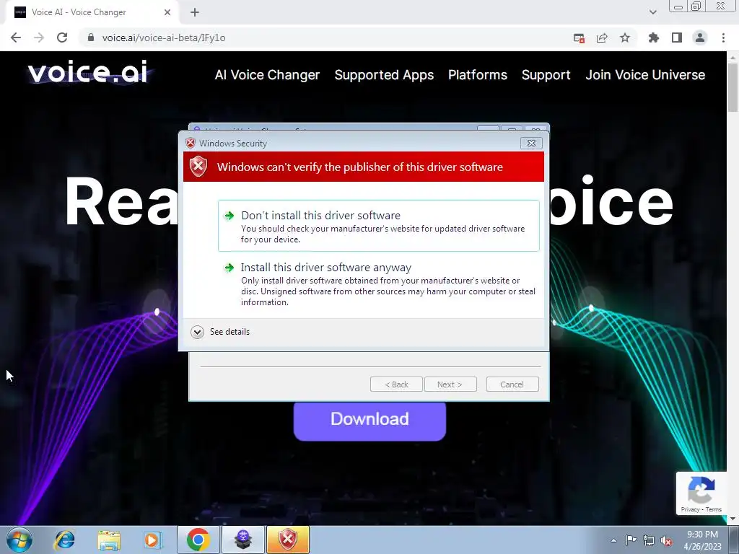Bookmark this page with the star icon
This screenshot has width=739, height=554.
pos(625,38)
